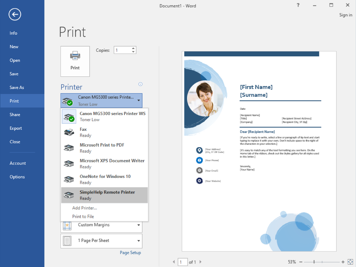The height and width of the screenshot is (267, 356).
Task: Select SimpleHelp Remote Printer
Action: (105, 195)
